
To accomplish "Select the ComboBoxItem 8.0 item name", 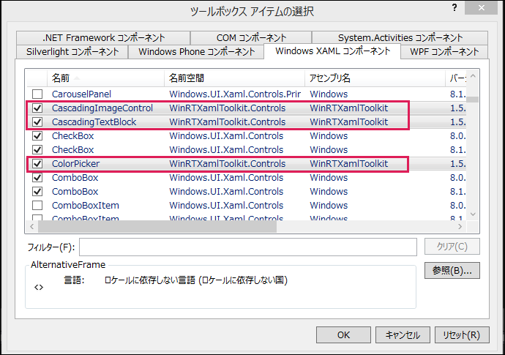I will [x=86, y=205].
